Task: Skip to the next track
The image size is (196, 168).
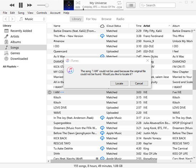Action: coord(30,5)
